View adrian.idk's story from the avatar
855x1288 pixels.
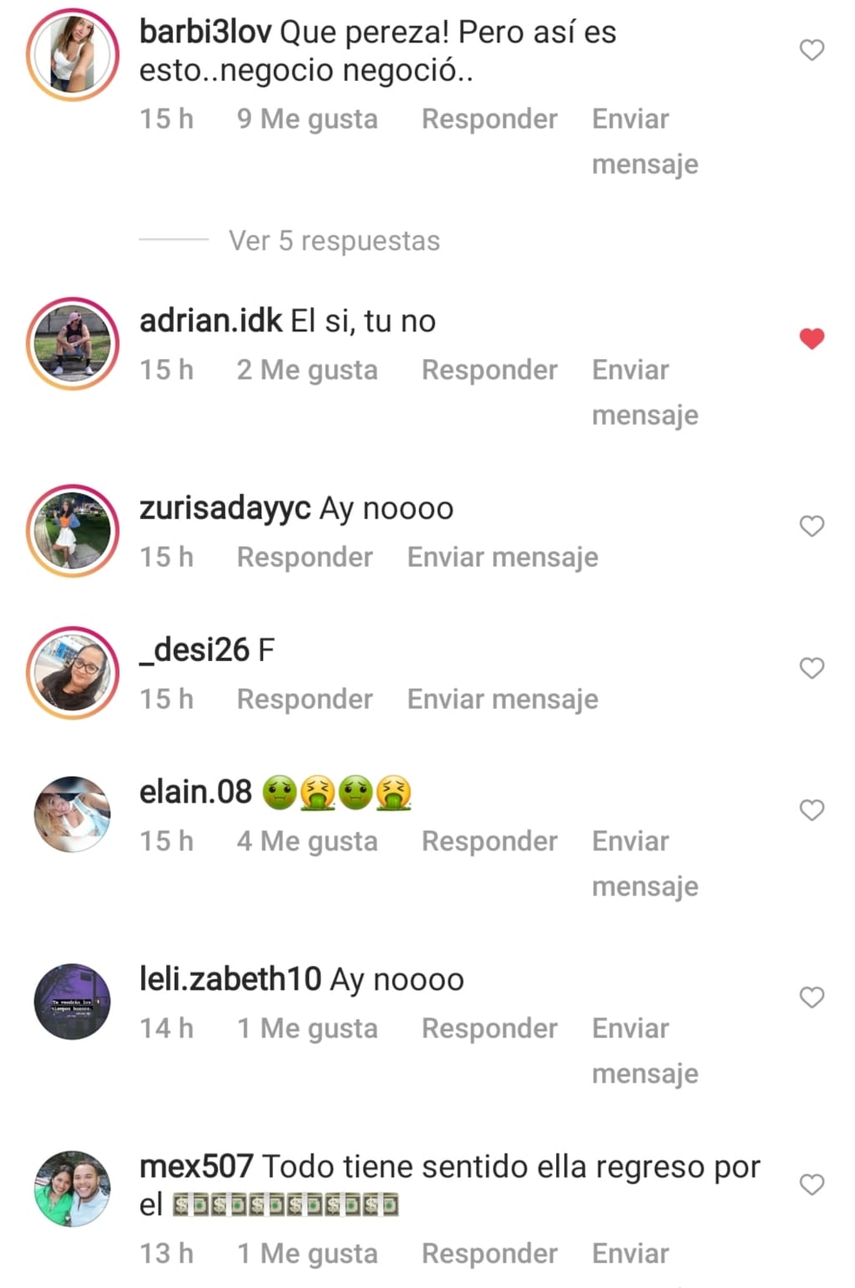(73, 342)
